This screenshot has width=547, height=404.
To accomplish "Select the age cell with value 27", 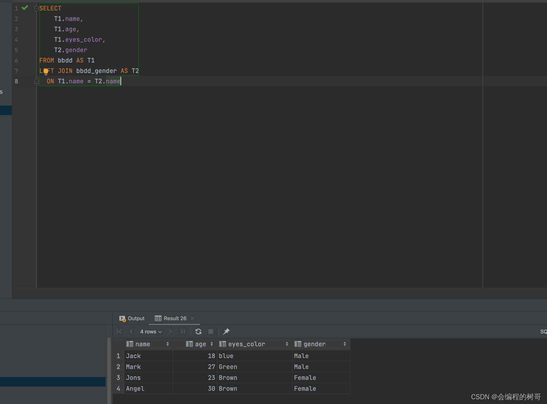I will click(195, 367).
